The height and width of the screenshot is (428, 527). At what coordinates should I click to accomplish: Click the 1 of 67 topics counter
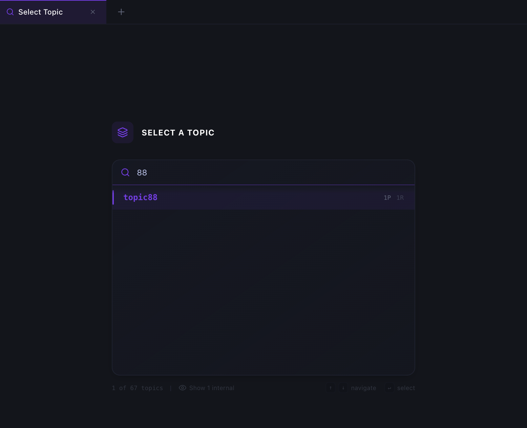[137, 388]
